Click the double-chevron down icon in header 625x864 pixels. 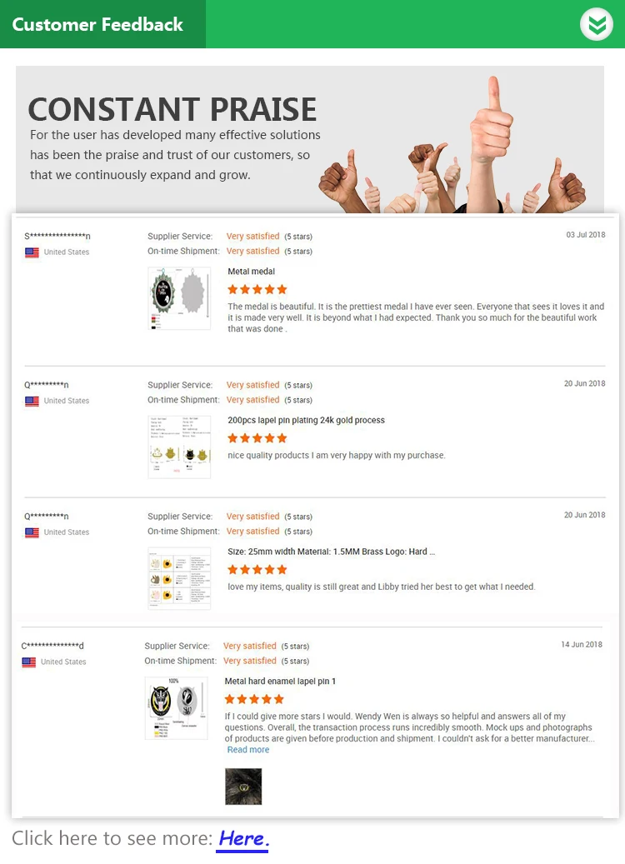pyautogui.click(x=597, y=24)
